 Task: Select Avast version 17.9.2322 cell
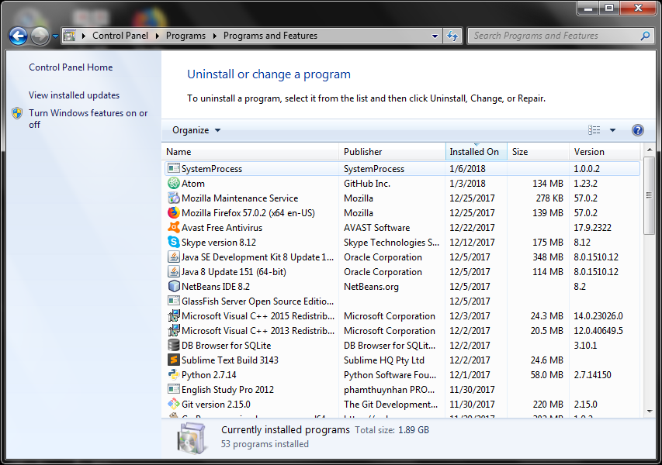(592, 228)
